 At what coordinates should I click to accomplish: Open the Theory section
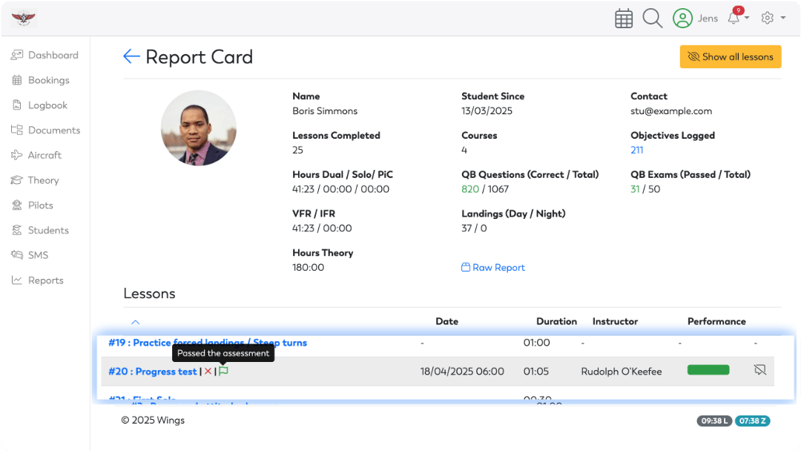pyautogui.click(x=44, y=180)
